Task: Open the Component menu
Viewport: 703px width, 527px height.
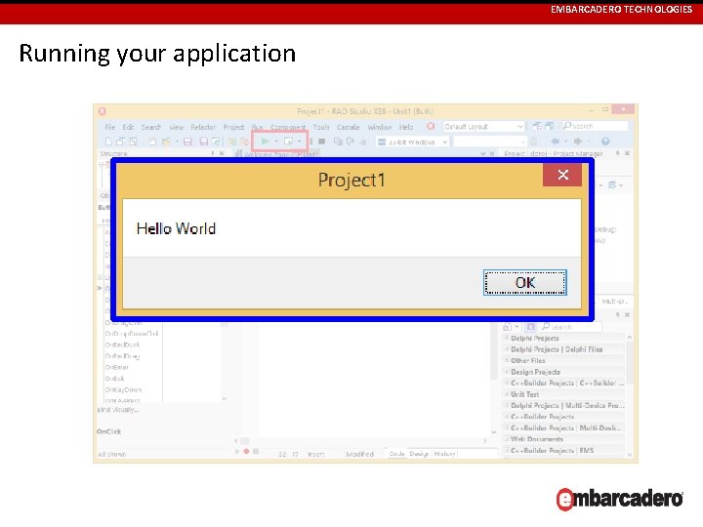Action: pos(288,127)
